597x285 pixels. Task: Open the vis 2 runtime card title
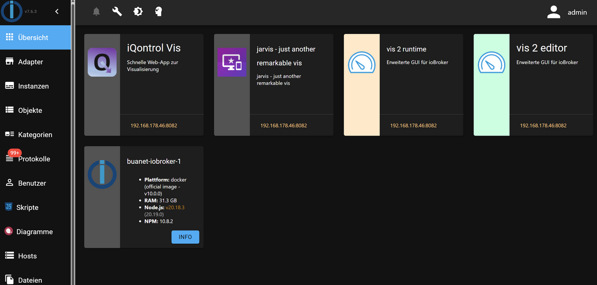click(406, 49)
